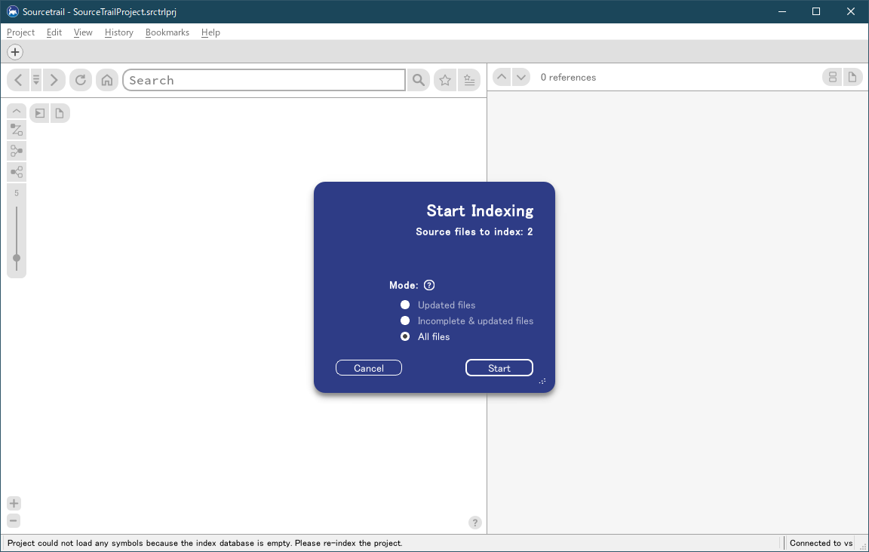Zoom in the graph with plus button
869x552 pixels.
point(14,503)
